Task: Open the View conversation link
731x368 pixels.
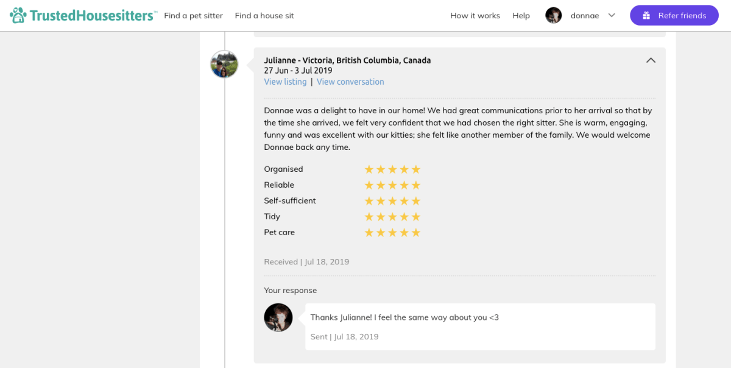Action: point(350,82)
